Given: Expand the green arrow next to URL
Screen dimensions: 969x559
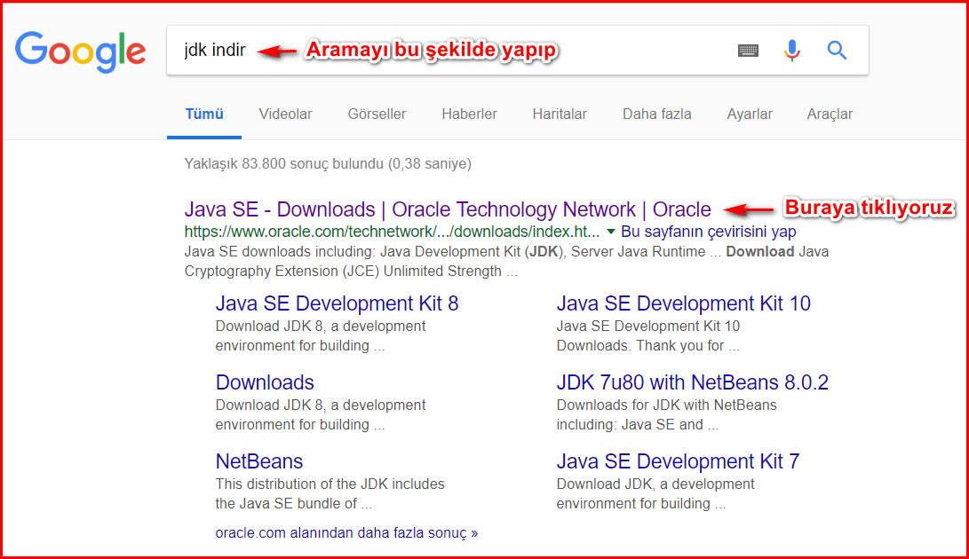Looking at the screenshot, I should [x=610, y=232].
